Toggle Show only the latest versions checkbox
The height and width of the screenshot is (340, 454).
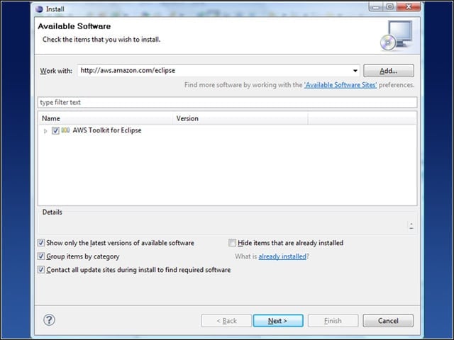(41, 242)
